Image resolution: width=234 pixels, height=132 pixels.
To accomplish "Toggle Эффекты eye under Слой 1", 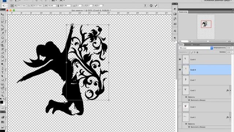I will pos(186,97).
